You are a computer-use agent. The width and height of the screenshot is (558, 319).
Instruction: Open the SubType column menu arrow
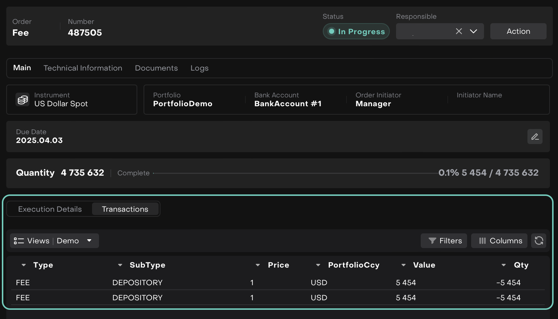tap(120, 265)
